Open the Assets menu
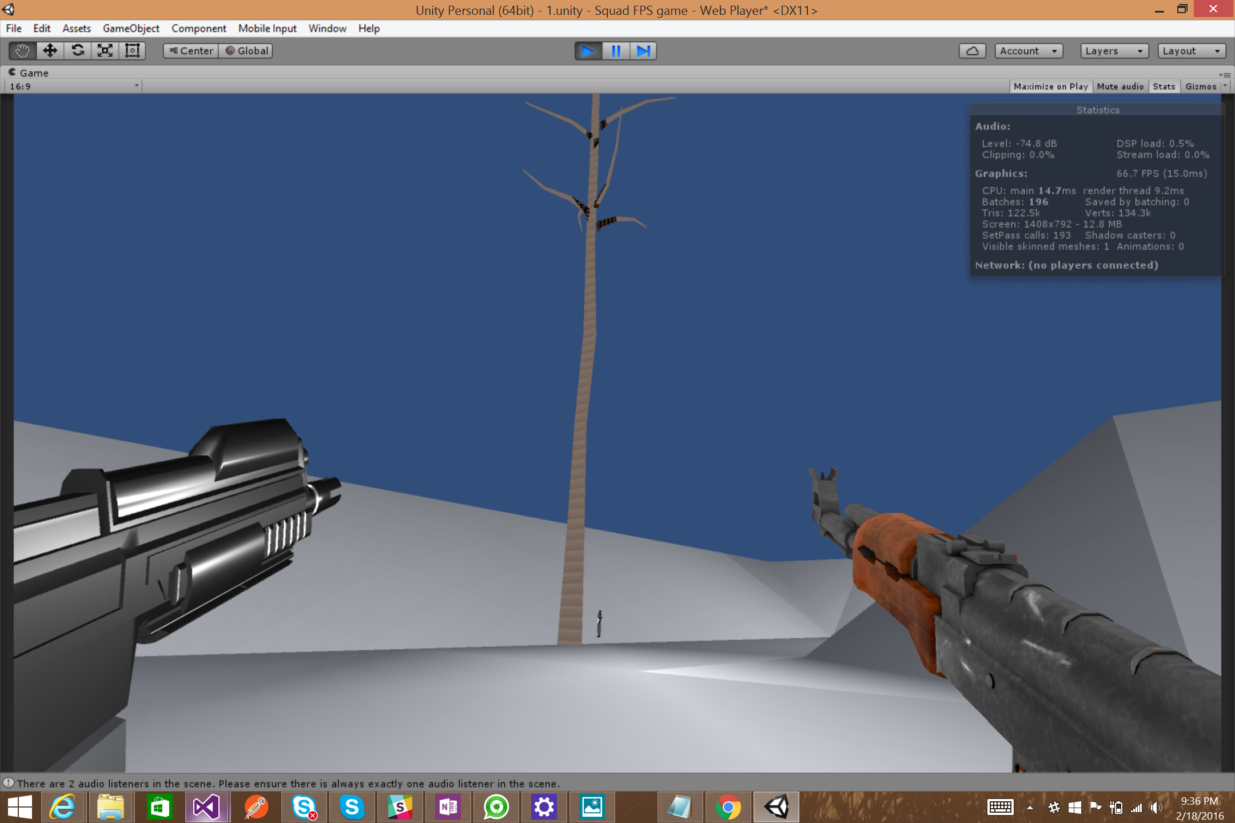 click(x=77, y=28)
